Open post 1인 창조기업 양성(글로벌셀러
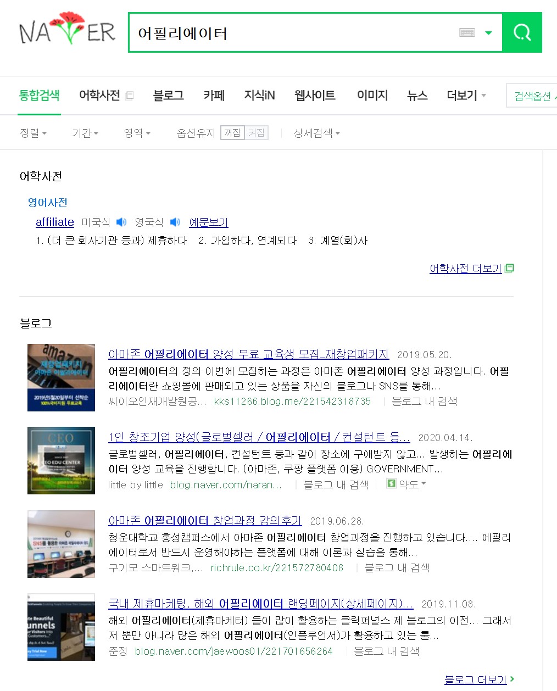The width and height of the screenshot is (557, 691). pos(259,437)
